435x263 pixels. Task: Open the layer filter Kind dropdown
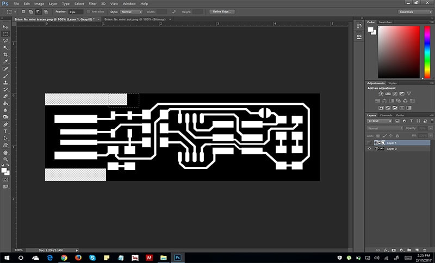(x=379, y=121)
